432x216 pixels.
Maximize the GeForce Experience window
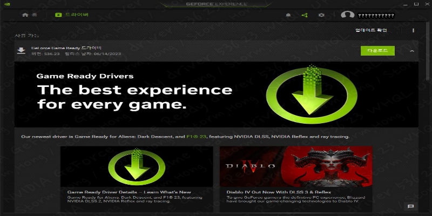(x=416, y=4)
